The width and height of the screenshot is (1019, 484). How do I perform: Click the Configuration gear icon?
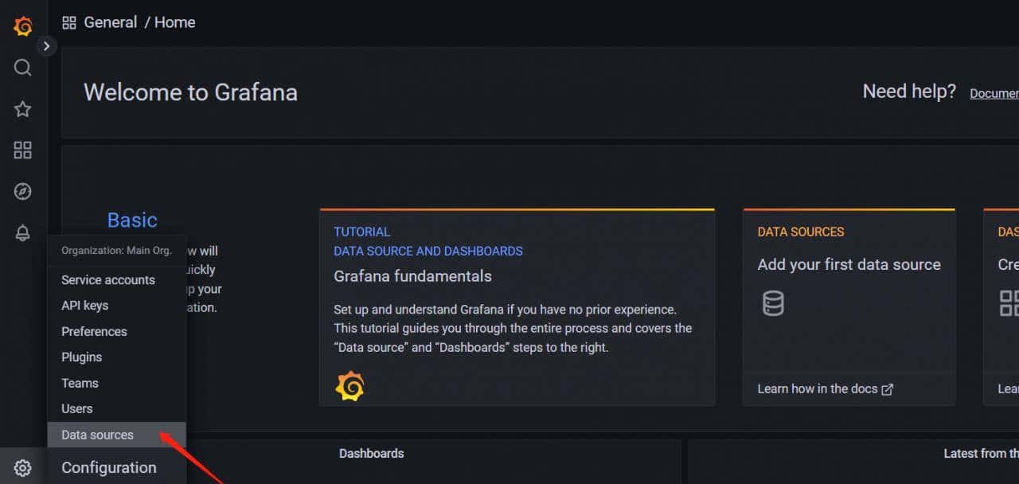pos(23,468)
